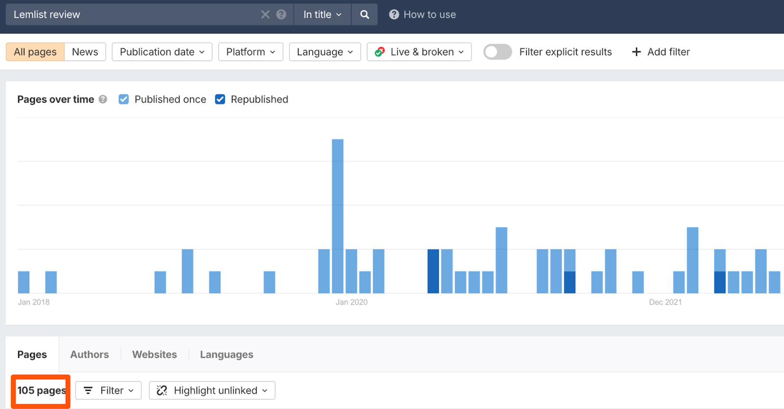Open the Websites tab
This screenshot has height=409, width=784.
155,354
